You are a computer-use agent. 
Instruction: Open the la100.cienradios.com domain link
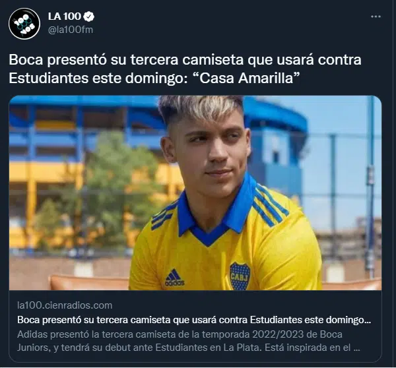click(x=65, y=305)
